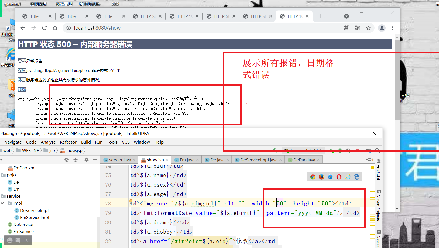
Task: Open the Run menu
Action: (99, 142)
